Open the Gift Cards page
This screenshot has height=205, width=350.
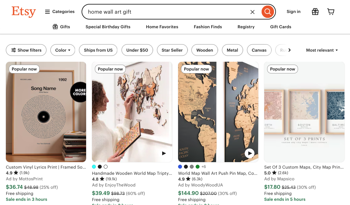[x=280, y=27]
